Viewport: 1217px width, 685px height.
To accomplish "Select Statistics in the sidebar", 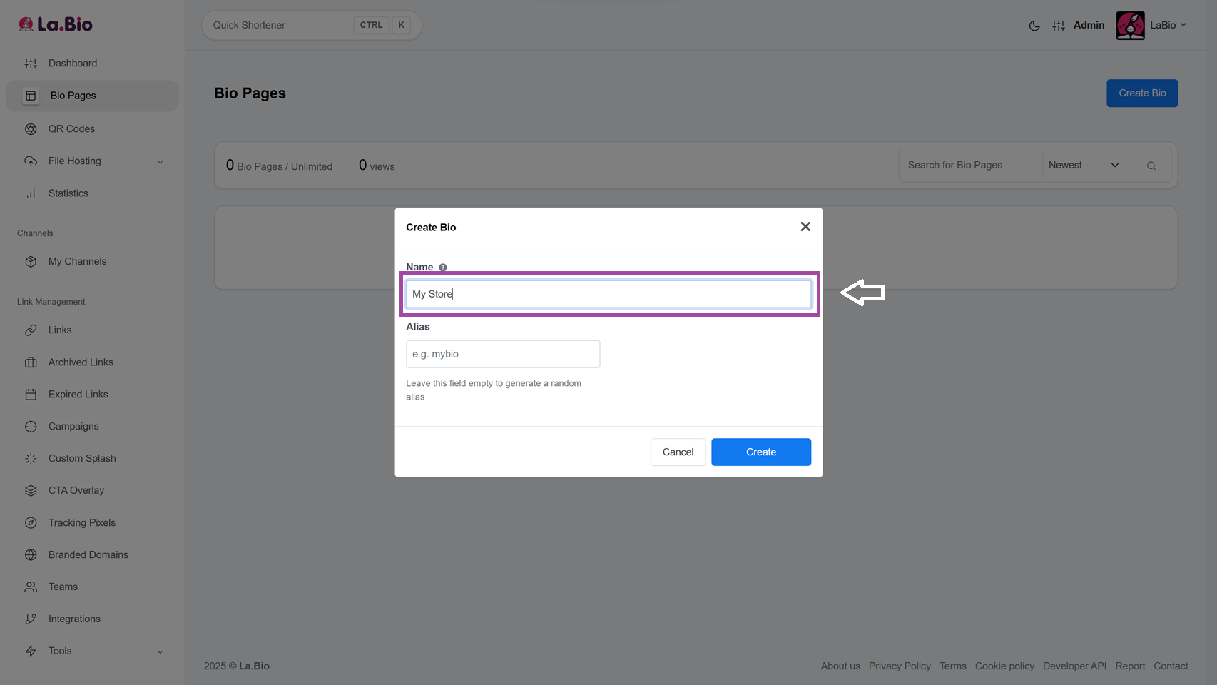I will click(68, 193).
